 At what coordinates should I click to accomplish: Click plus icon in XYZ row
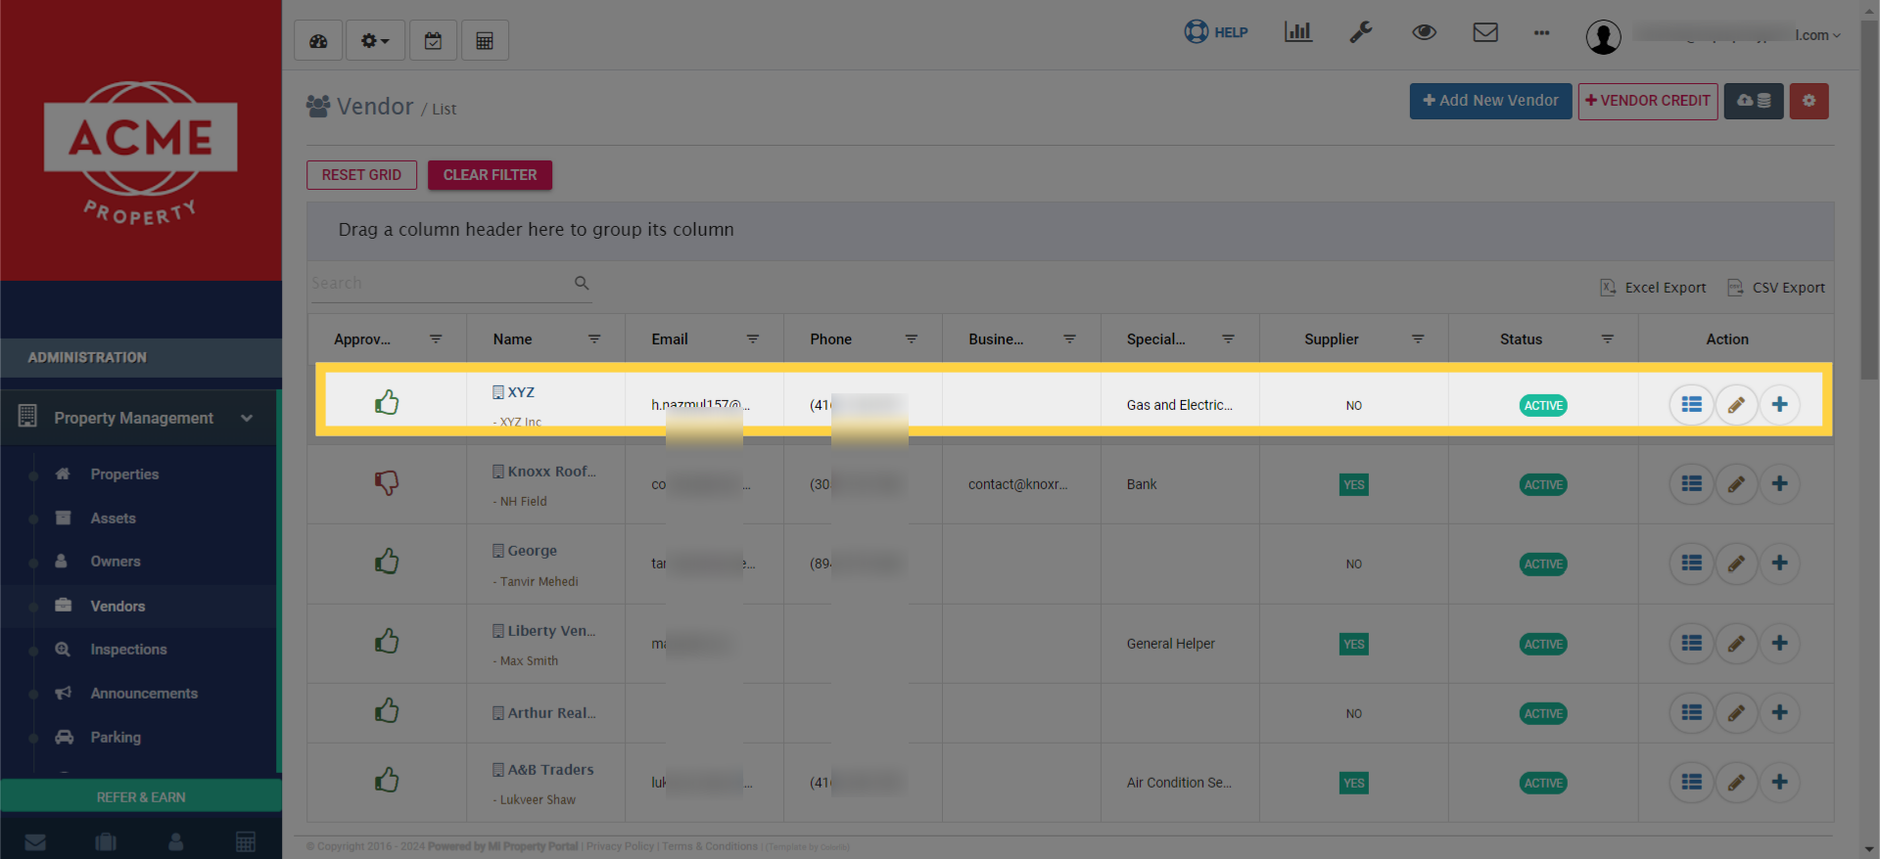coord(1780,404)
